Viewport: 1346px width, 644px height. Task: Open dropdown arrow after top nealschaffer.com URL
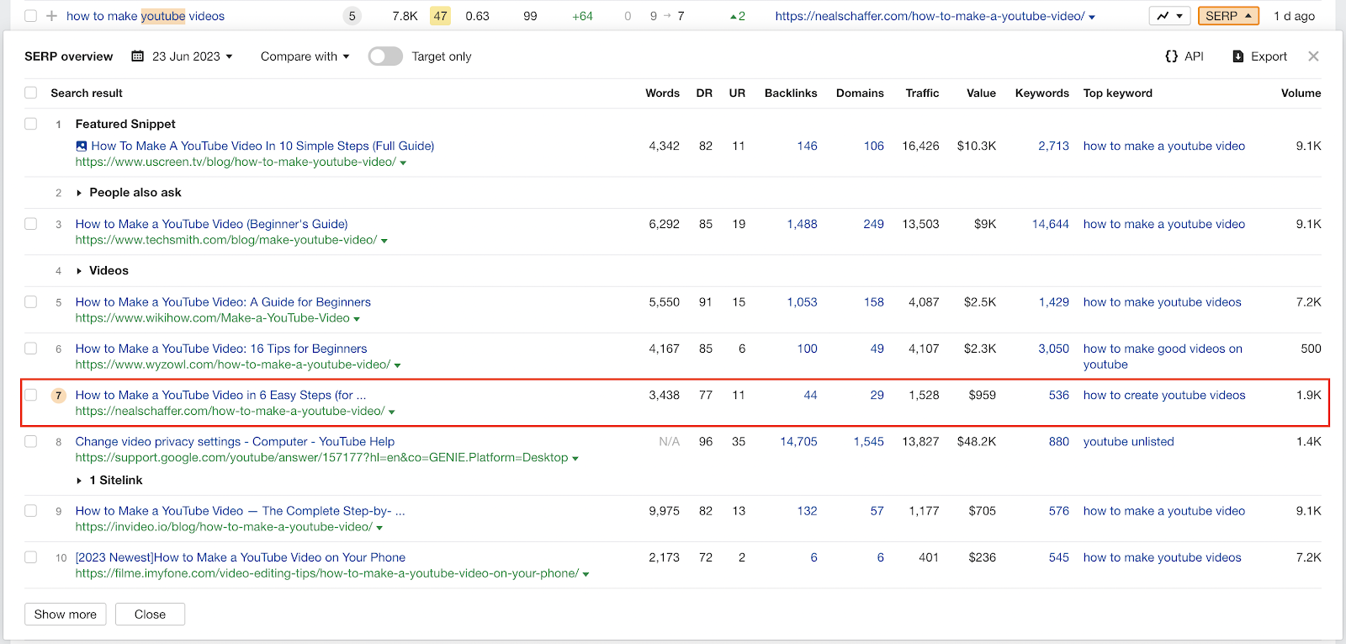click(1092, 18)
